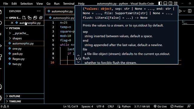Click line number 10 in gutter
Image resolution: width=194 pixels, height=109 pixels.
tap(52, 63)
